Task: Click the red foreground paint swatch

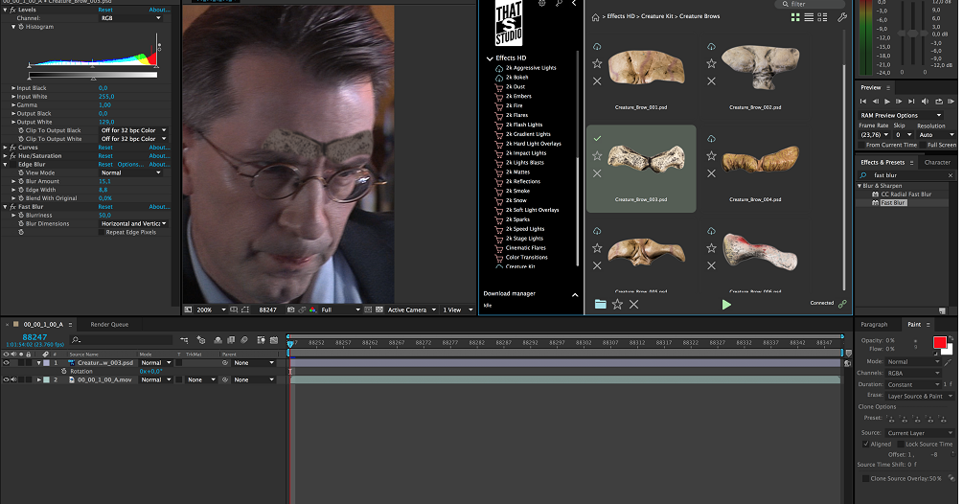Action: pos(940,343)
